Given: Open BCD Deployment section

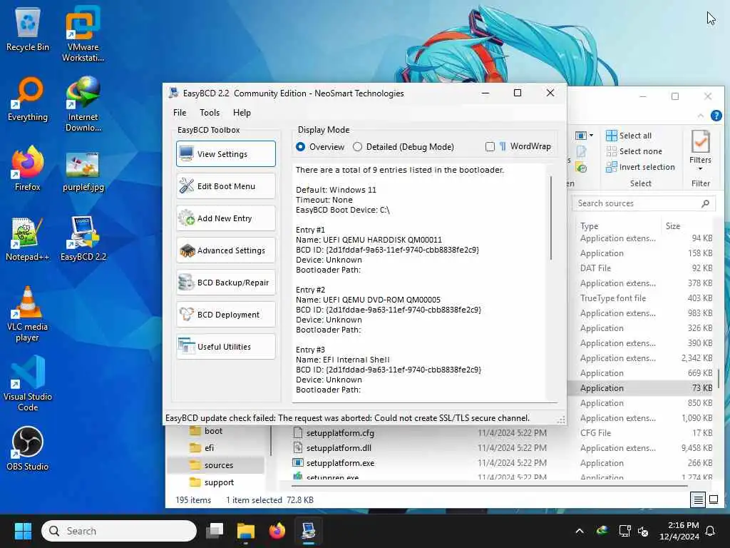Looking at the screenshot, I should pos(226,315).
